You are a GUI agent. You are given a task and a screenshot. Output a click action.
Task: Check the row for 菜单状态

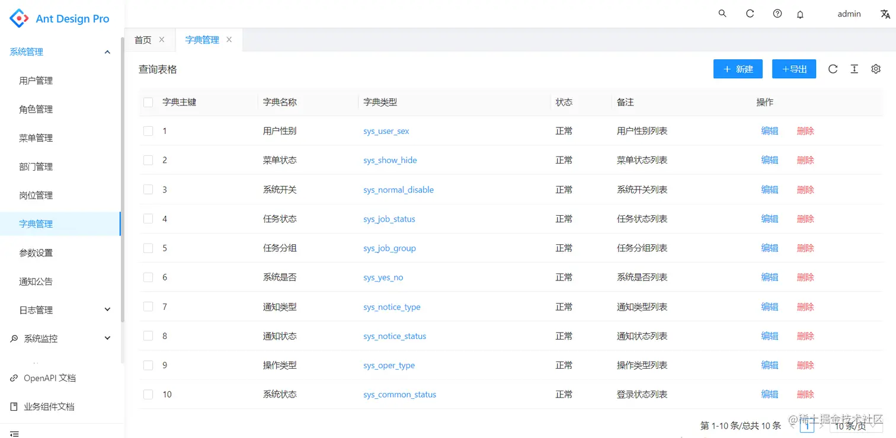tap(148, 160)
